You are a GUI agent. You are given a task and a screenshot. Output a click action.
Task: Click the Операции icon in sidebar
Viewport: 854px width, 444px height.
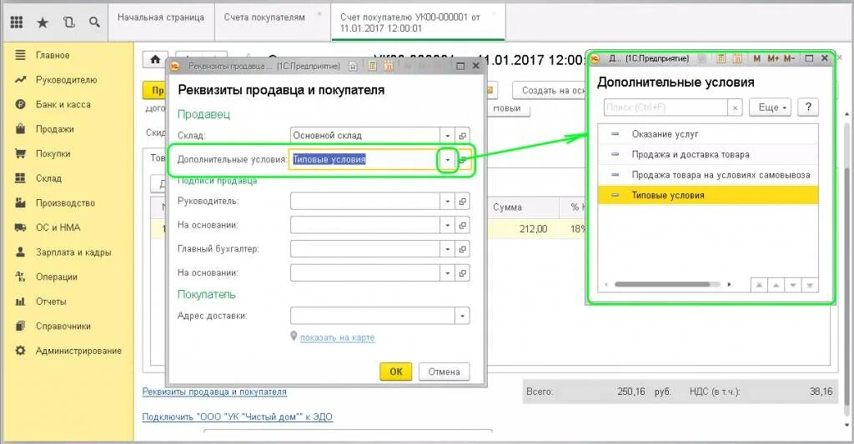click(20, 277)
